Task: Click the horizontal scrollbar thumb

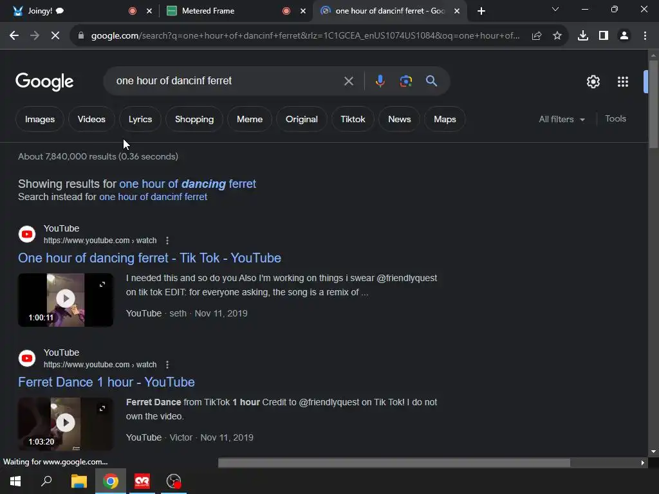Action: [394, 463]
